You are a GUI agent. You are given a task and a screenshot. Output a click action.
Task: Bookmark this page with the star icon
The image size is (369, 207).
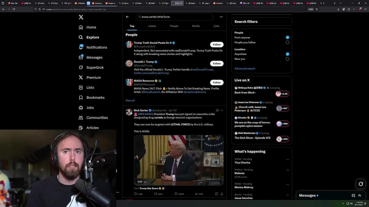(x=317, y=9)
